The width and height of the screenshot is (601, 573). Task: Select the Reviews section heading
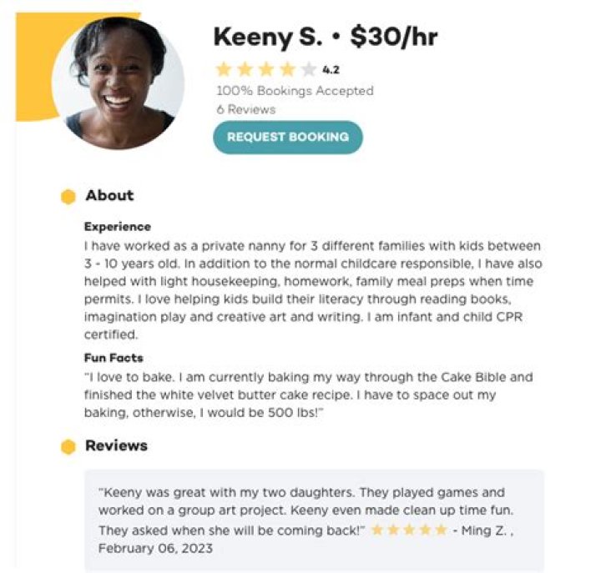pos(116,446)
